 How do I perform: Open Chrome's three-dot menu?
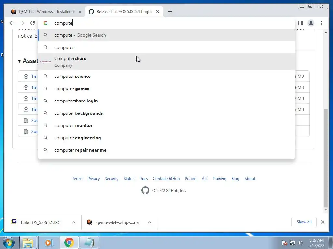point(321,23)
